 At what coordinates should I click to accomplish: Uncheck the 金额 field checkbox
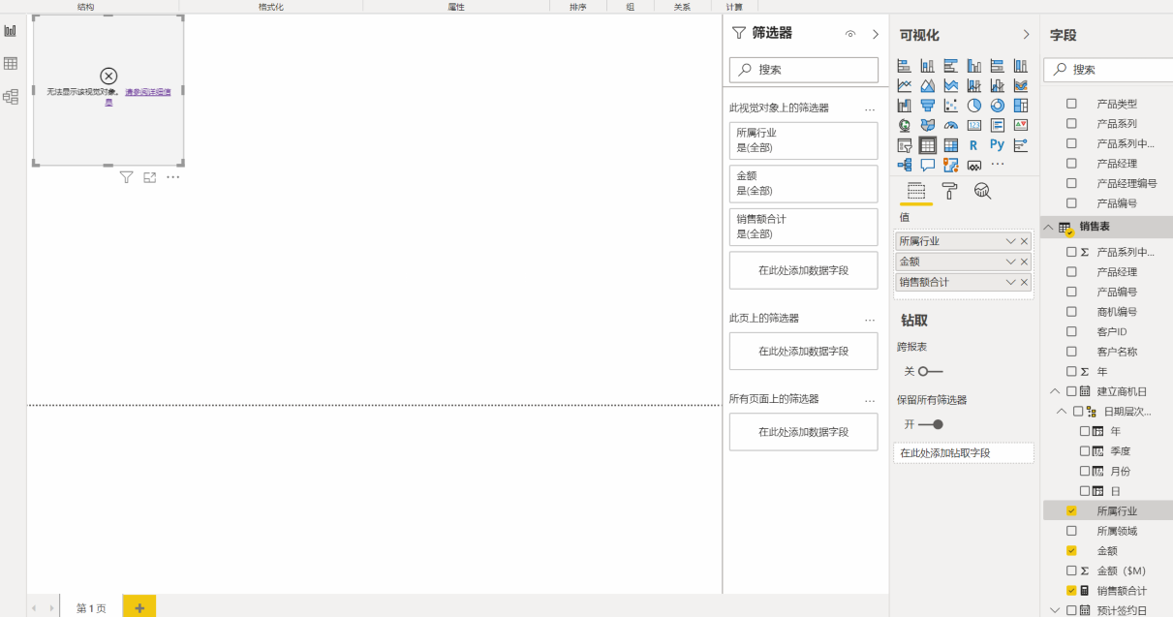click(1071, 550)
